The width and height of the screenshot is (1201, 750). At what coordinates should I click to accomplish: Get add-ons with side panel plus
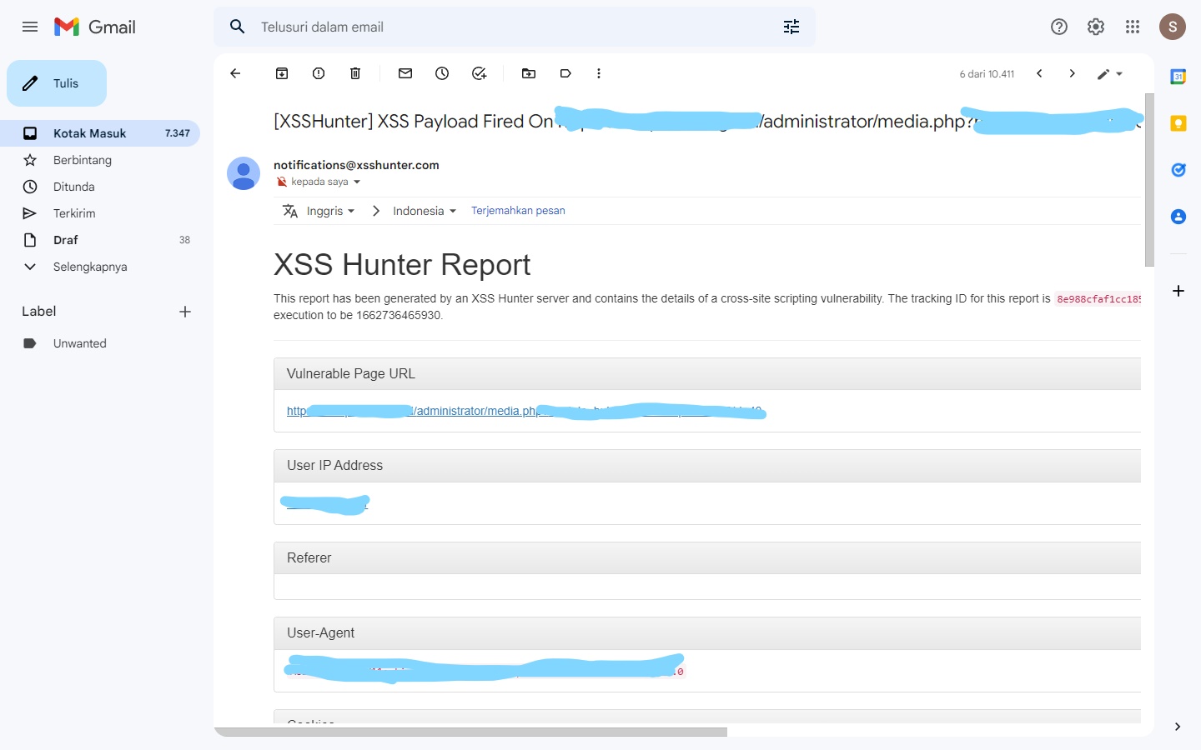(1178, 291)
